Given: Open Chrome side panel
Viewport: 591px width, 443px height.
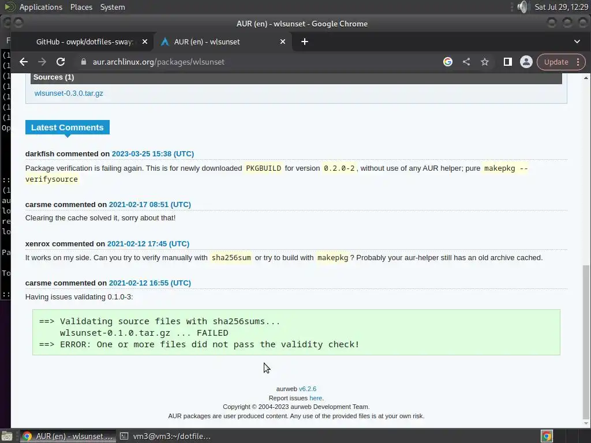Looking at the screenshot, I should point(508,62).
